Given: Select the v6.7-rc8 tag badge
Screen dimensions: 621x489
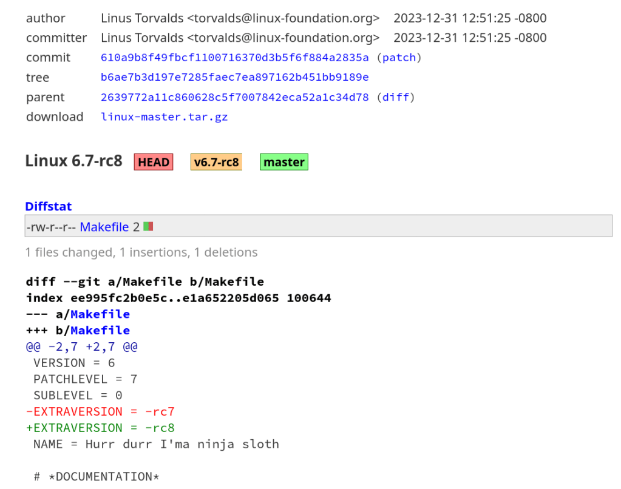Looking at the screenshot, I should [x=216, y=162].
